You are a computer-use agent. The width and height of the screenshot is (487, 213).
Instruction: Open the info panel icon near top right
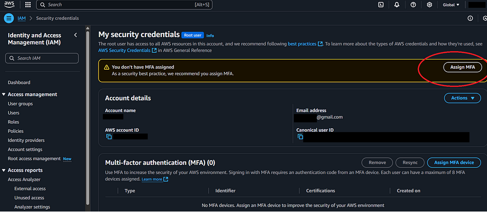470,19
